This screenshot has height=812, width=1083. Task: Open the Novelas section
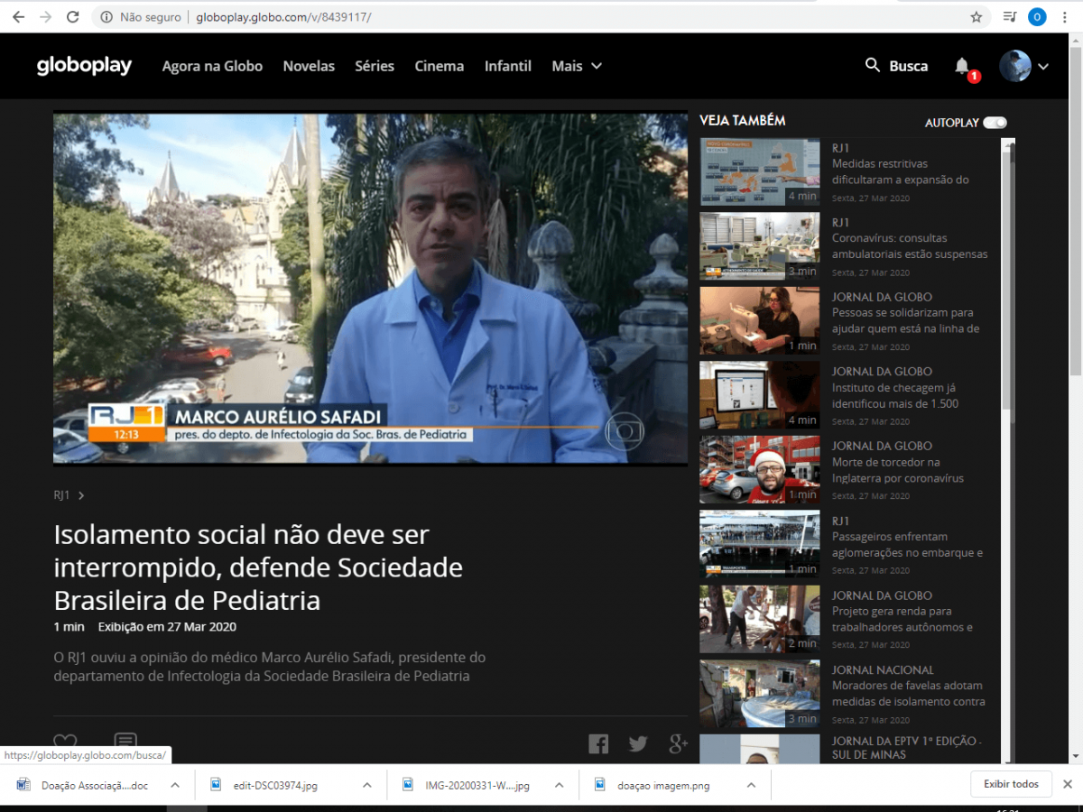pyautogui.click(x=309, y=66)
